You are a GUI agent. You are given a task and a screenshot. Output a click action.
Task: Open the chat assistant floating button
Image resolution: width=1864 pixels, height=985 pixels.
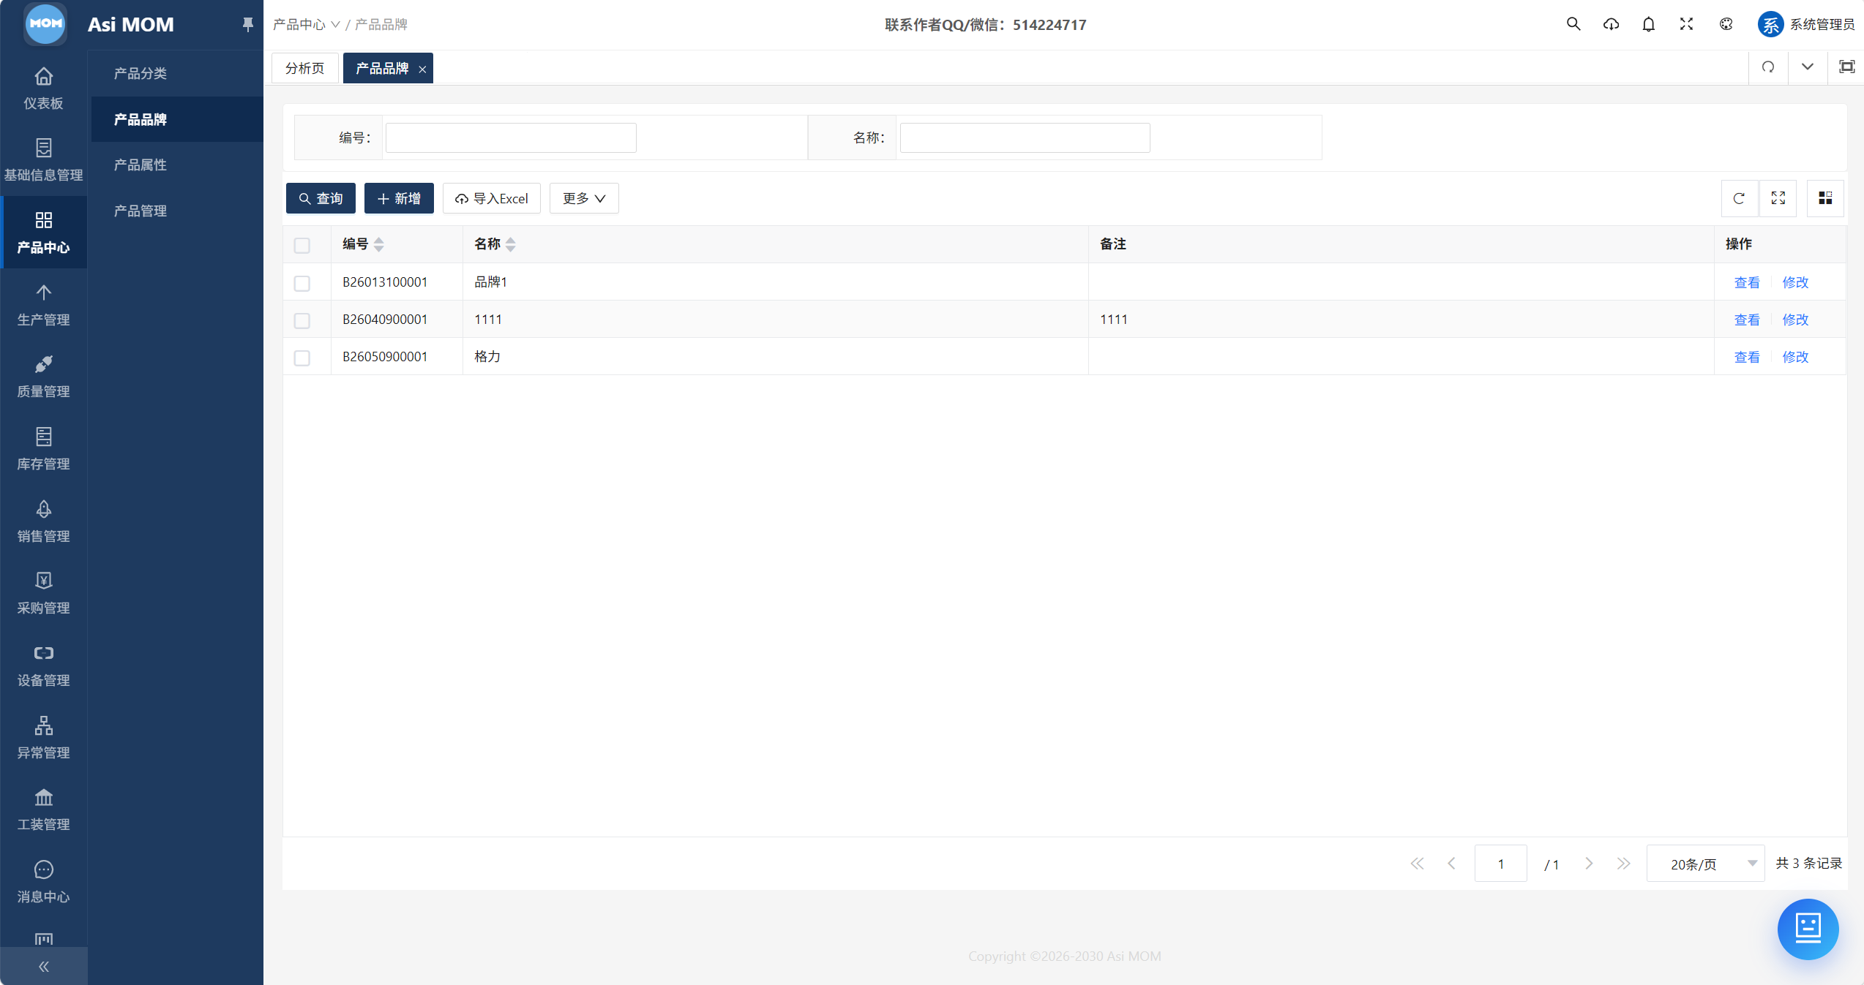tap(1808, 929)
